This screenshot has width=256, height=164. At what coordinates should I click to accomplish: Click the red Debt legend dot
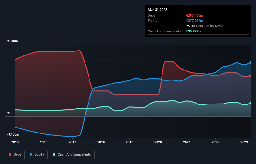tap(10, 154)
